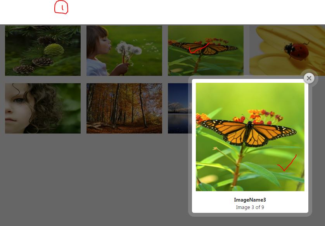The image size is (325, 226).
Task: Click the butterfly in the enlarged lightbox photo
Action: click(249, 132)
